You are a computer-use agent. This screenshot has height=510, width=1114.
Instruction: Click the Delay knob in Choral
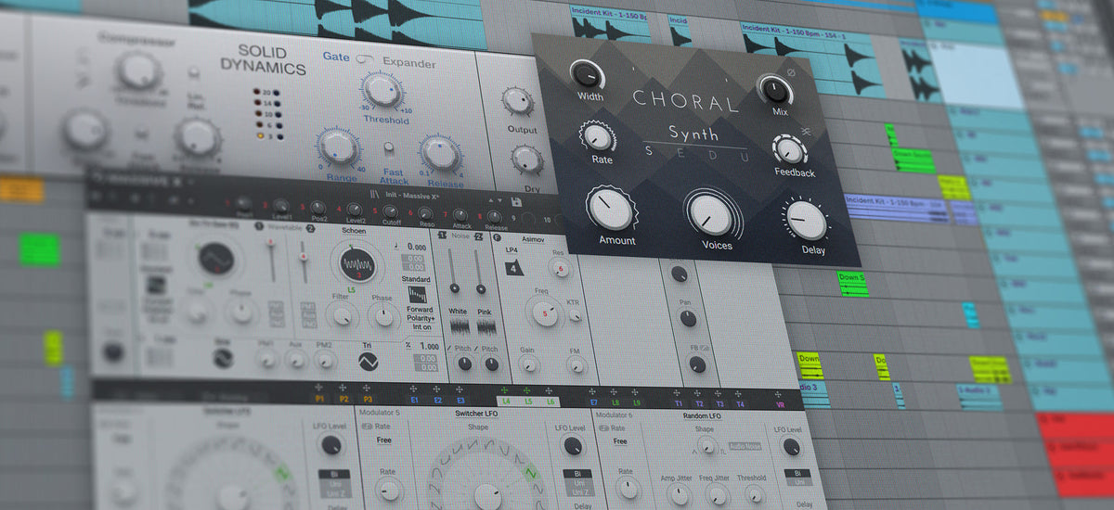804,221
